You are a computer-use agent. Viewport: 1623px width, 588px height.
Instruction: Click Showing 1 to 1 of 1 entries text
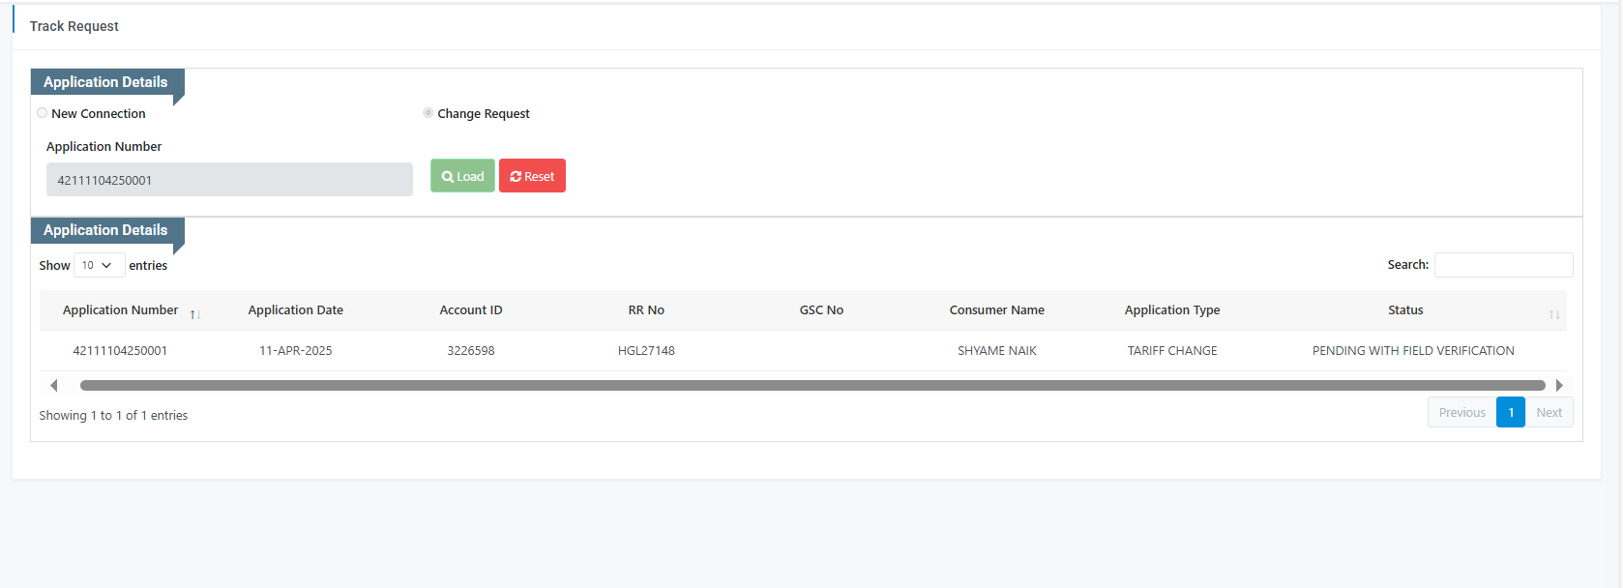coord(113,415)
